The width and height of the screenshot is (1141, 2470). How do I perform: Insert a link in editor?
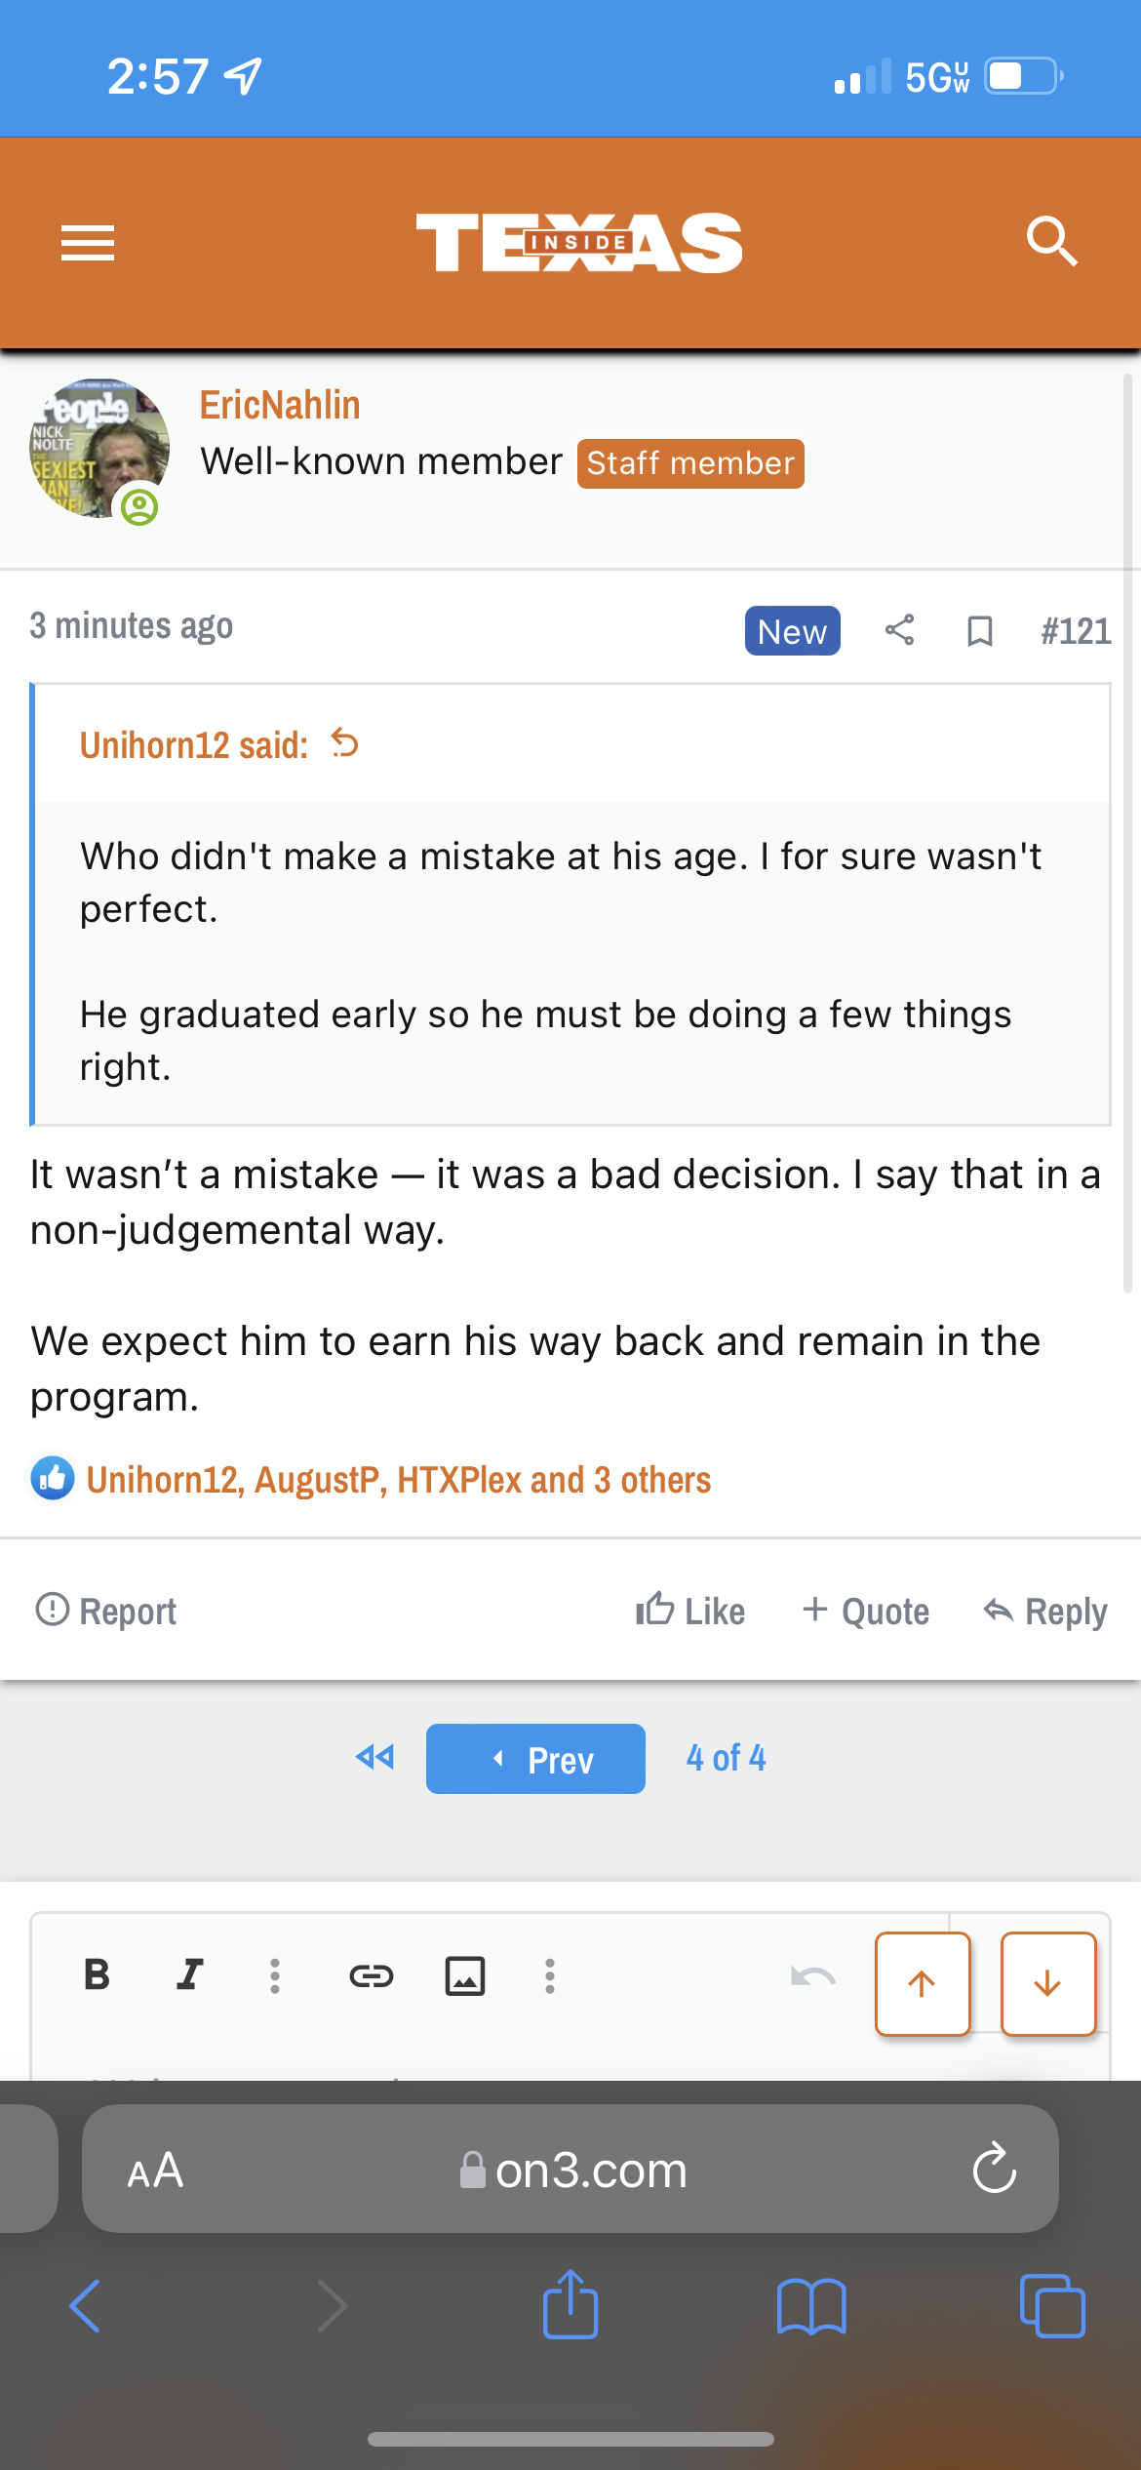point(371,1975)
